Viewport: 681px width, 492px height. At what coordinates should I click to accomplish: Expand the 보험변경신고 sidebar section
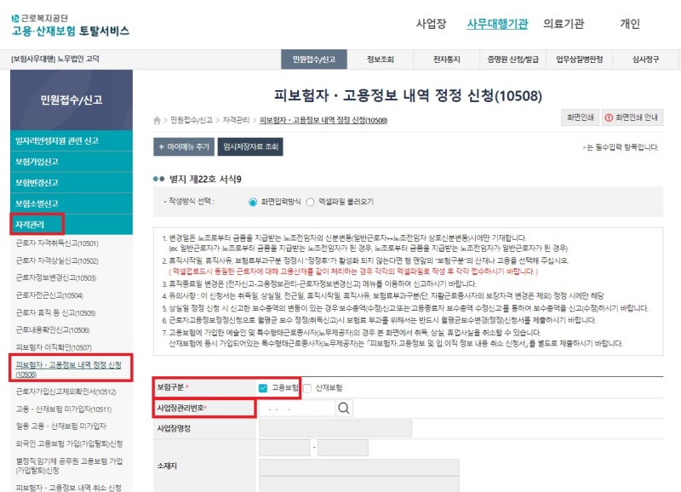coord(72,182)
